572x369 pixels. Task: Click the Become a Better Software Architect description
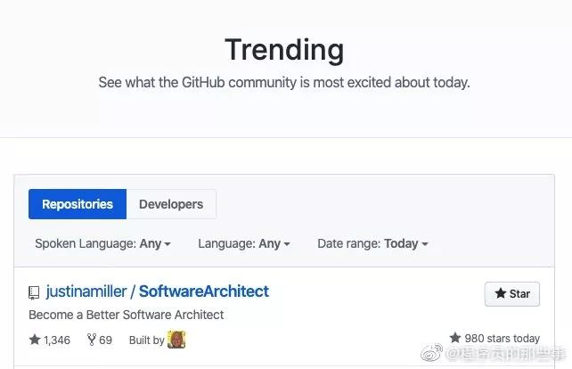coord(127,315)
